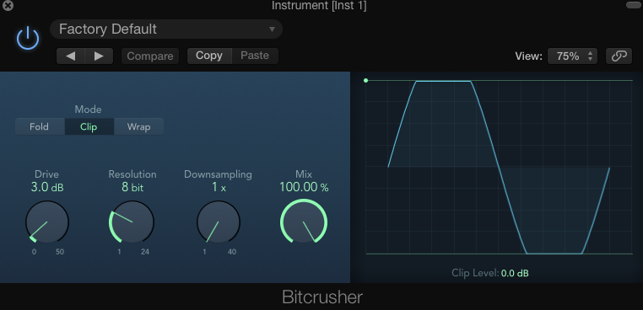
Task: Load the previous preset with left arrow
Action: pos(71,56)
